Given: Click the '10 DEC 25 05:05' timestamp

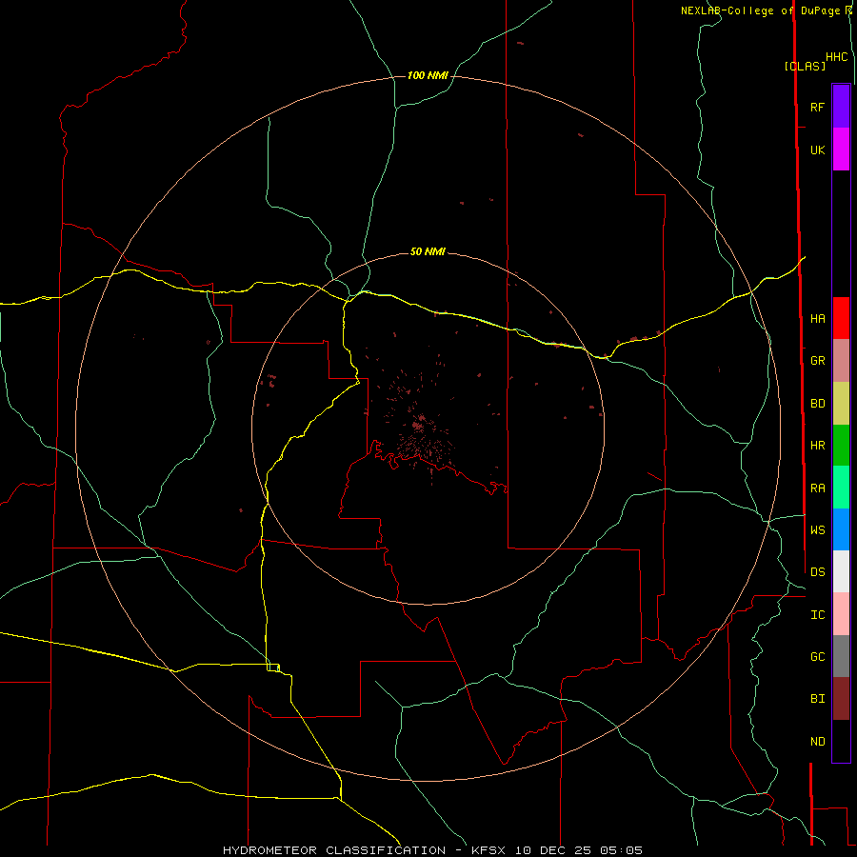Looking at the screenshot, I should coord(578,850).
